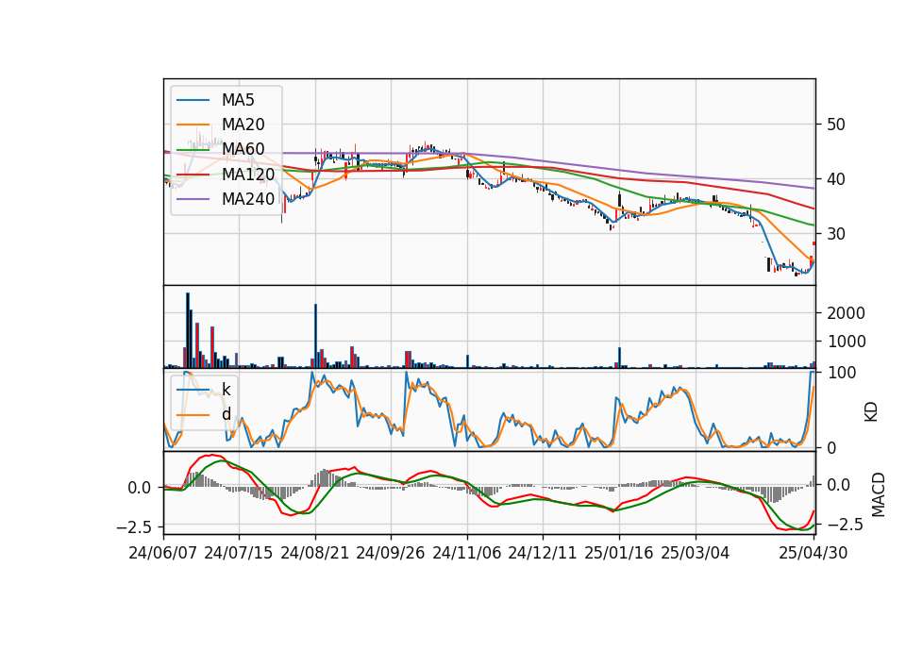The height and width of the screenshot is (651, 906).
Task: Click the volume spike bar at 24/08/21
Action: (x=315, y=336)
